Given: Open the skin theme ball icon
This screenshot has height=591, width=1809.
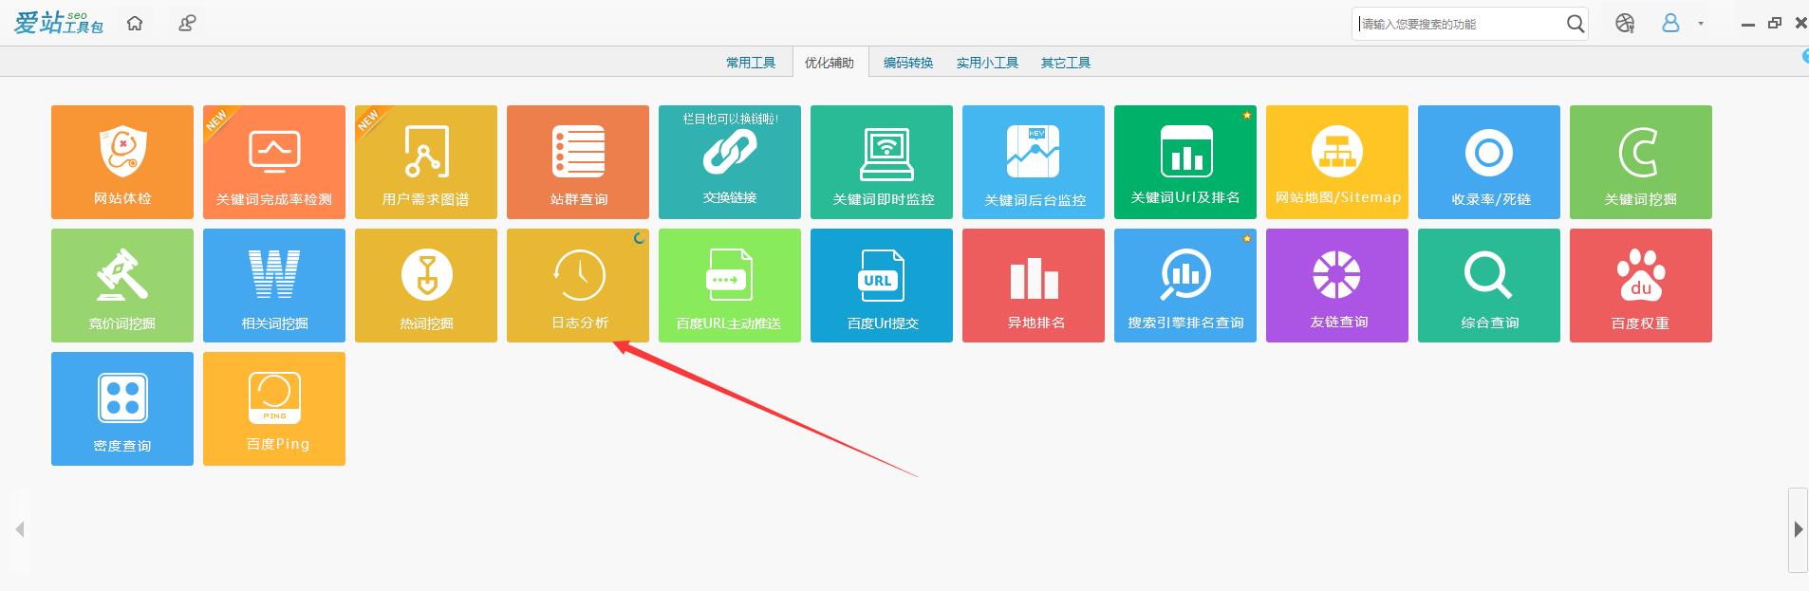Looking at the screenshot, I should 1625,23.
